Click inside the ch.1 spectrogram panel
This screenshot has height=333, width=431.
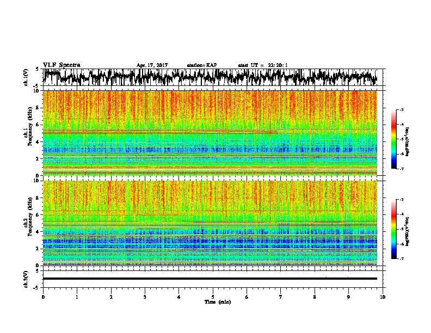210,133
